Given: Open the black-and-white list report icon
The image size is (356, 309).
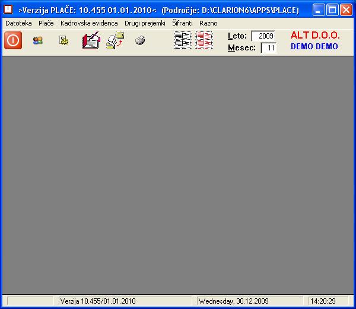Looking at the screenshot, I should pyautogui.click(x=182, y=40).
